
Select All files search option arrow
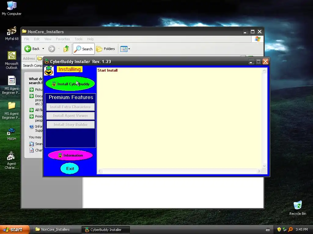(31, 110)
